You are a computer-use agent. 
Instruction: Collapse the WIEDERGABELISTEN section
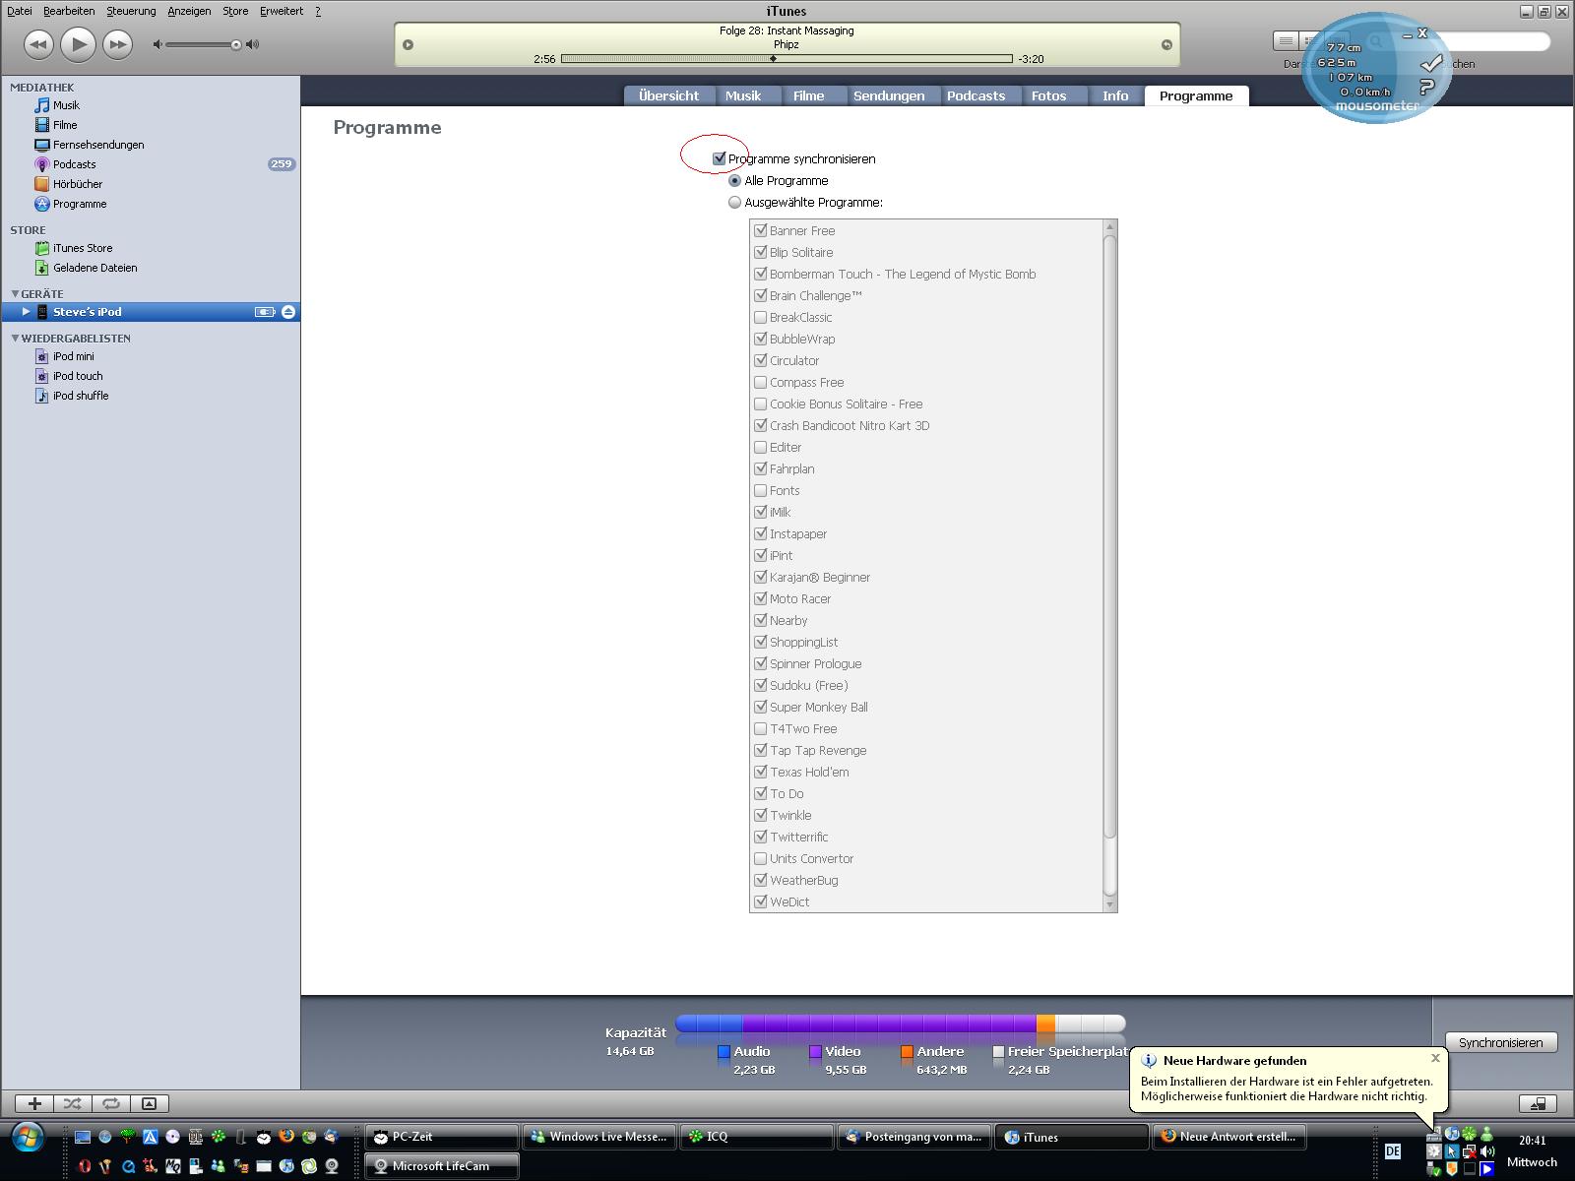tap(15, 338)
